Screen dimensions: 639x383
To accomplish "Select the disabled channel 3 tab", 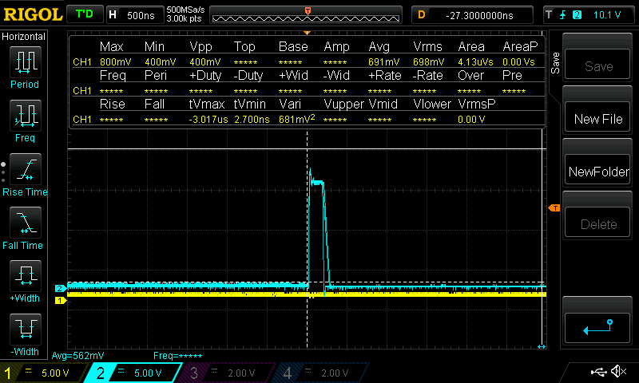I will (228, 373).
